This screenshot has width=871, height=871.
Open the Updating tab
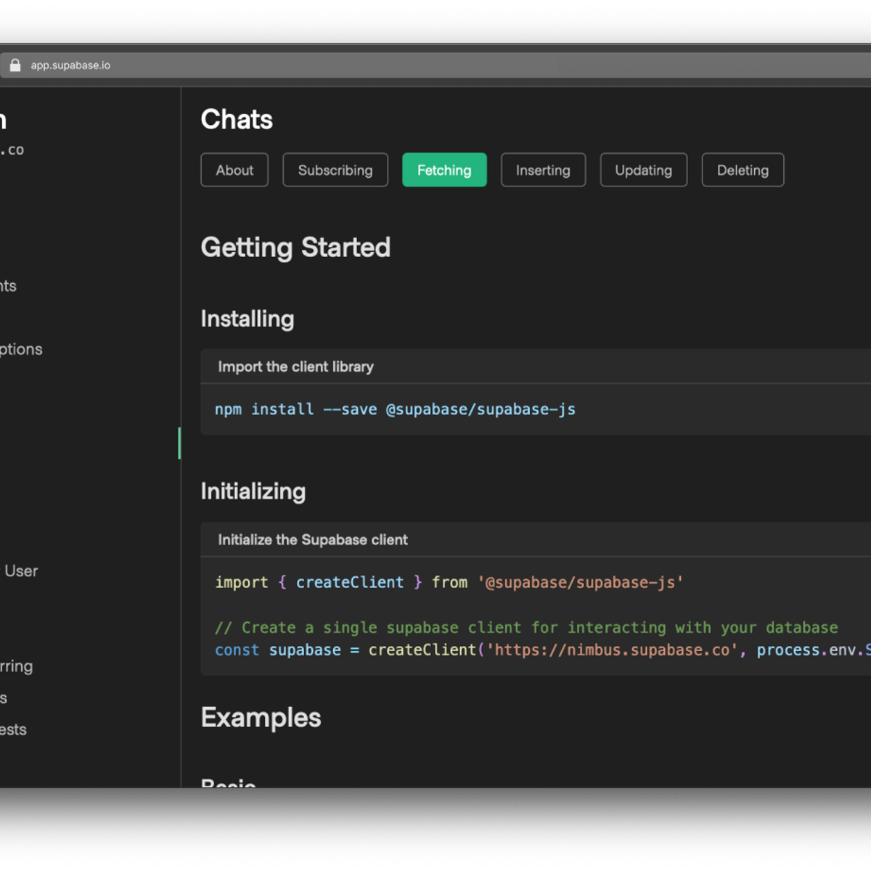tap(643, 170)
